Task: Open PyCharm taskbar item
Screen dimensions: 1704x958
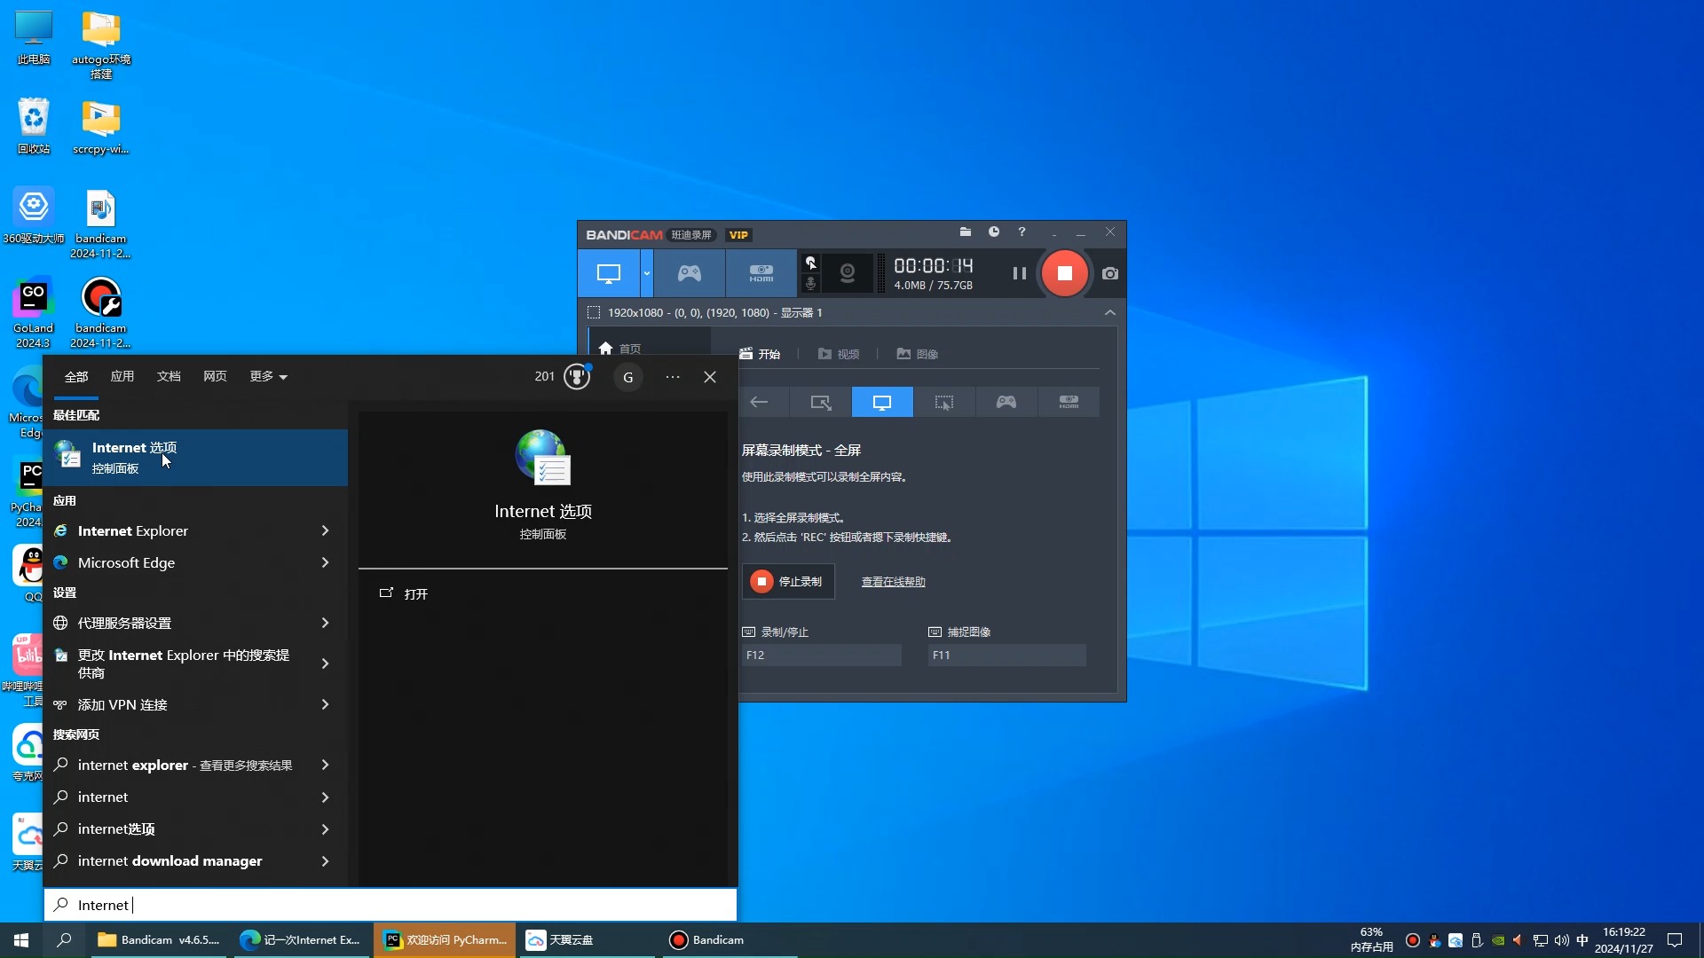Action: [445, 940]
